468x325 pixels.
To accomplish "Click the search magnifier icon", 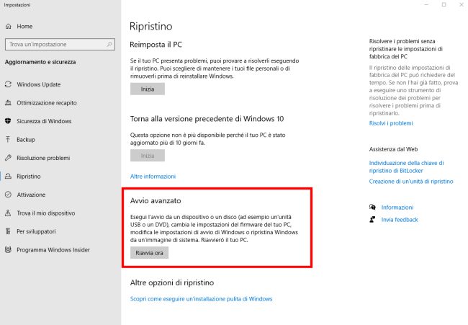I will pyautogui.click(x=109, y=45).
